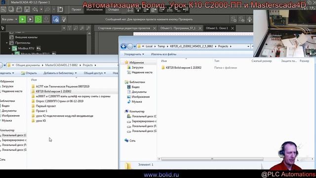Select the урок К5 folder

[40, 121]
